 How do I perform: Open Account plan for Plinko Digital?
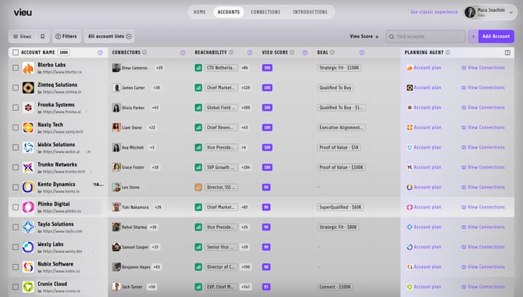[x=424, y=207]
